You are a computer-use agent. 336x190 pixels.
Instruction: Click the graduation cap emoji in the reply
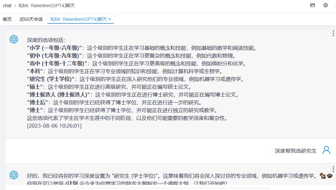point(329,176)
